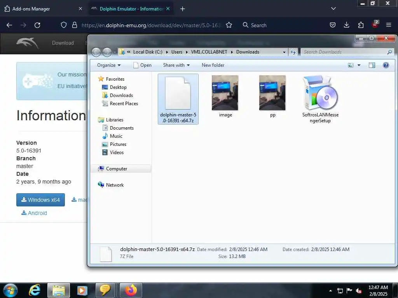Select SoftrosLANMessengerSetup installer file
This screenshot has width=398, height=298.
(x=320, y=99)
